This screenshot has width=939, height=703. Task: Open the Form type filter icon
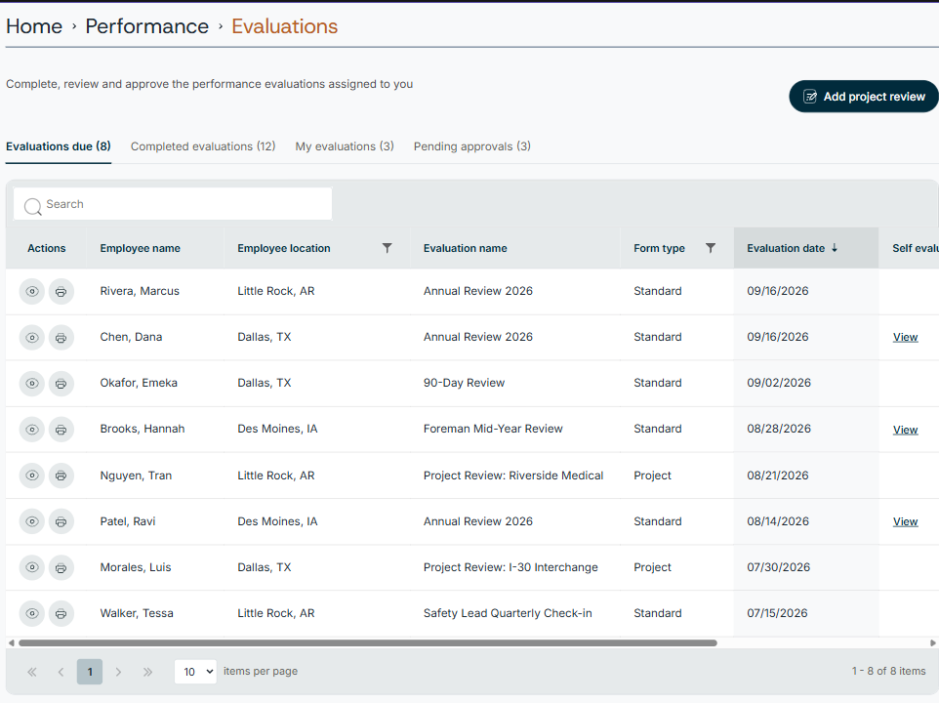coord(711,248)
